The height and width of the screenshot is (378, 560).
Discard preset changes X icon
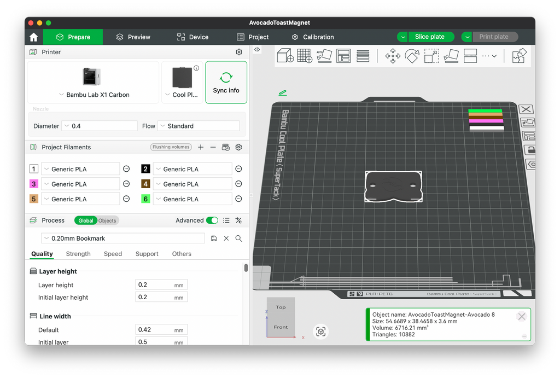pyautogui.click(x=226, y=239)
